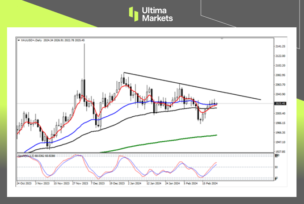Click the chart shift marker at top right
This screenshot has height=204, width=304.
tap(222, 39)
